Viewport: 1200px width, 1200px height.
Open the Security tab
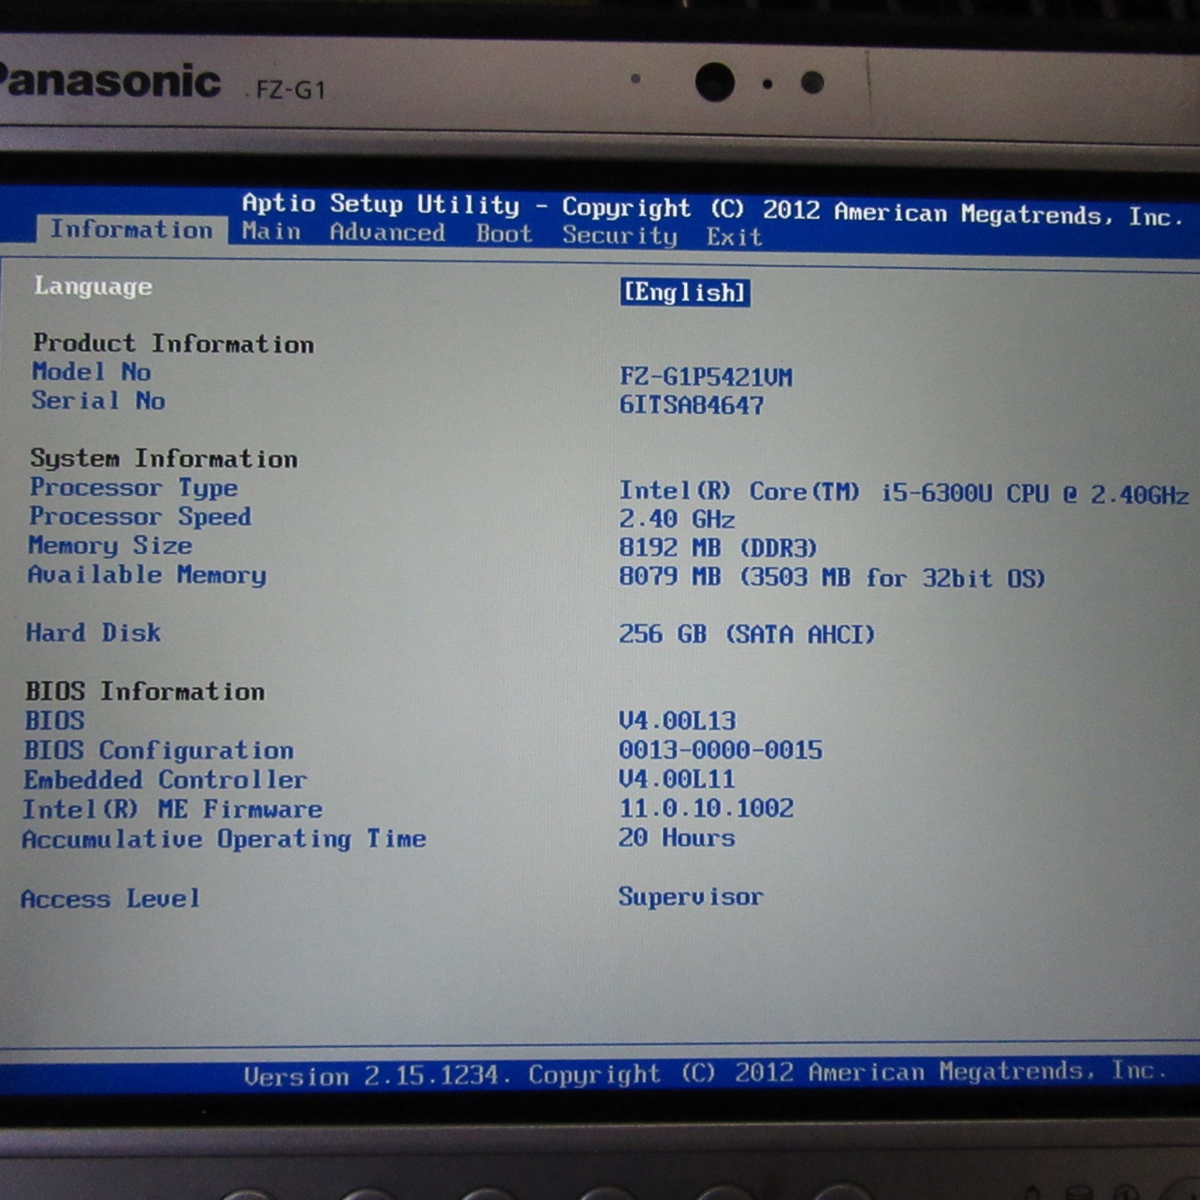pyautogui.click(x=619, y=235)
